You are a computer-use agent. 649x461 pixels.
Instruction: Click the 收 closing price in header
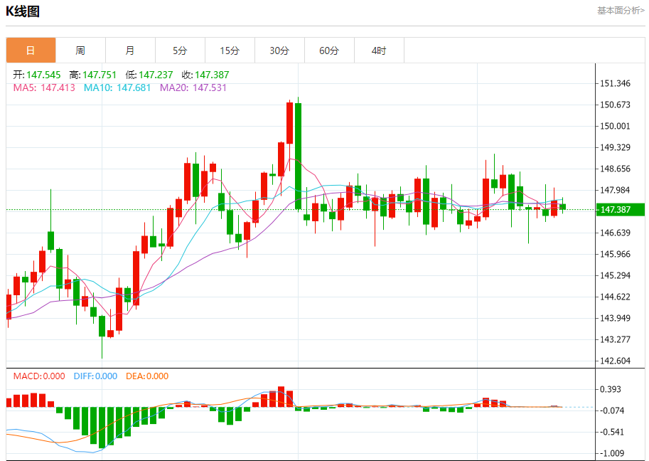click(x=205, y=75)
